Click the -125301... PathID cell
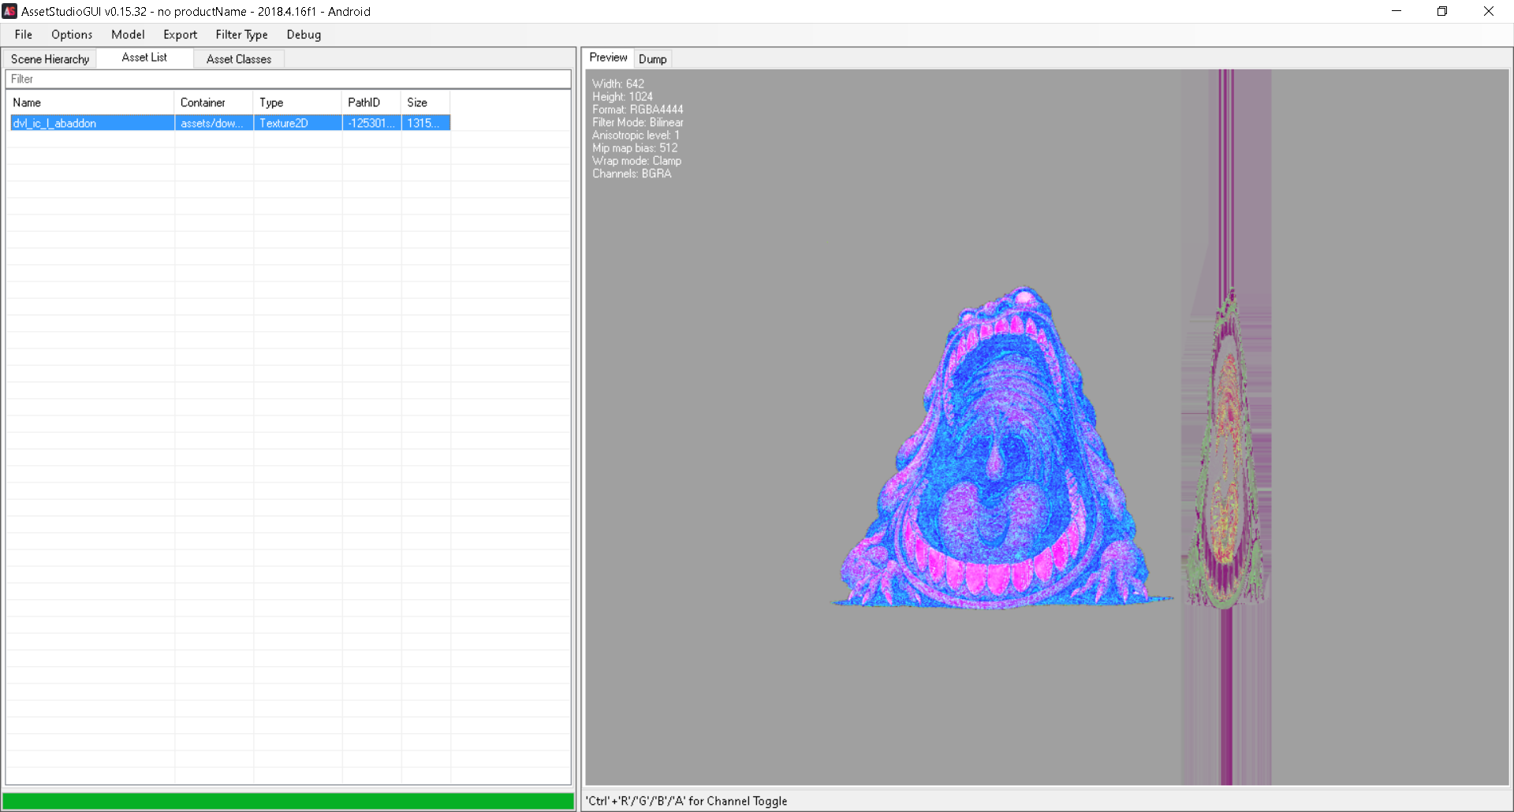Screen dimensions: 1514x812 pos(372,123)
